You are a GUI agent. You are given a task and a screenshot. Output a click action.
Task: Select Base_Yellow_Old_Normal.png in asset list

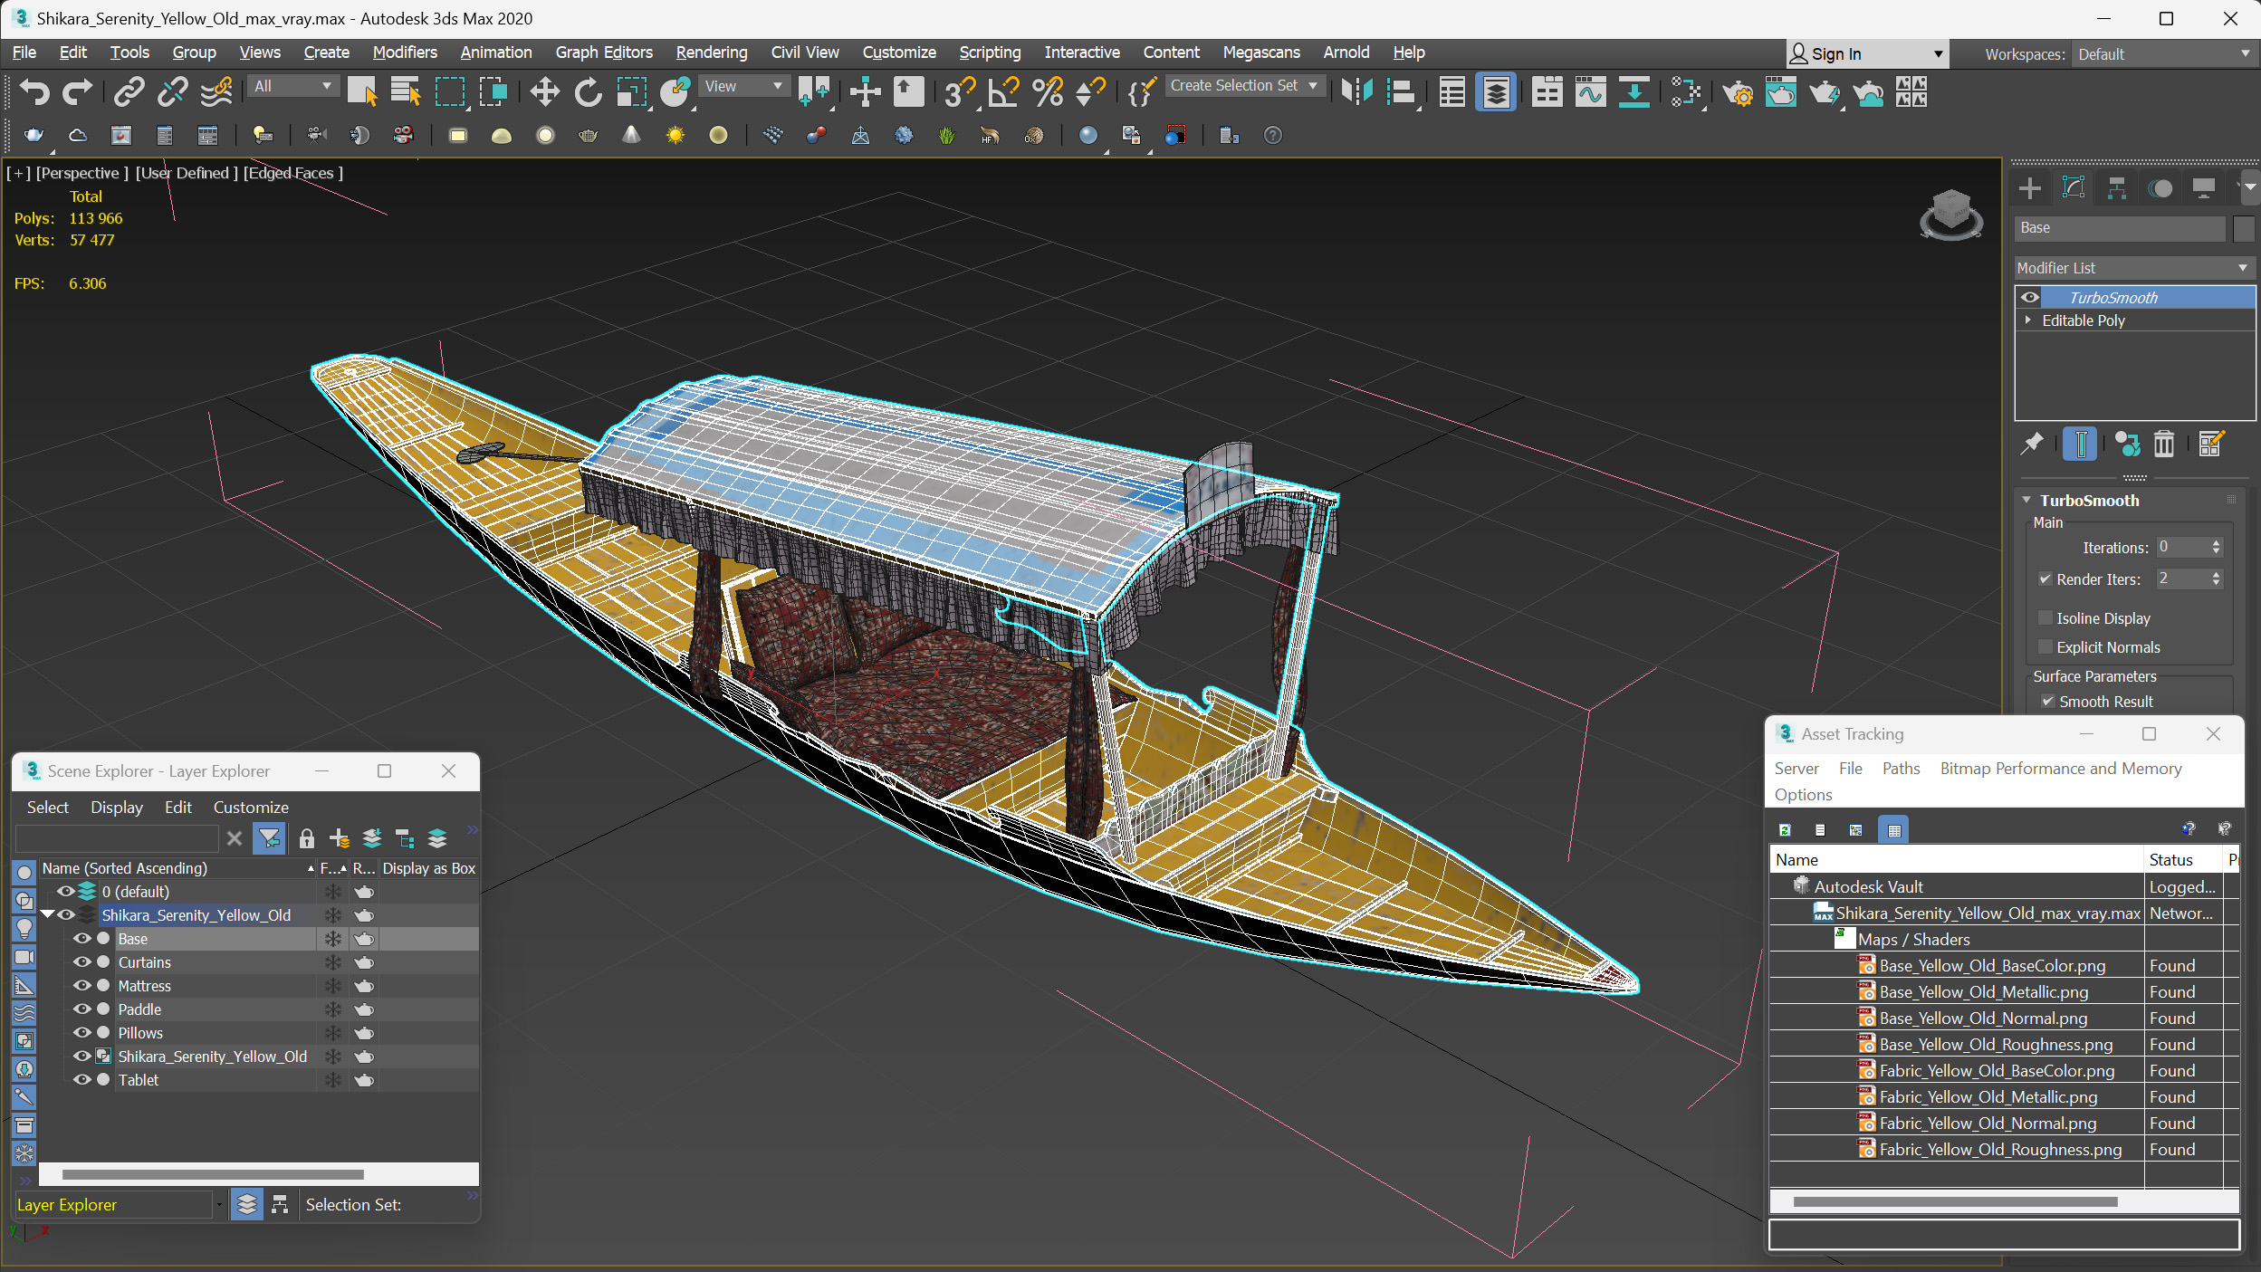(1982, 1019)
